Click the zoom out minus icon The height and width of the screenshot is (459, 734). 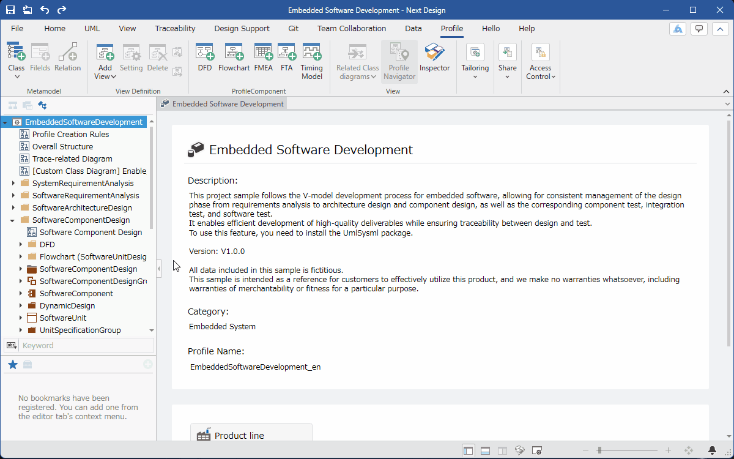(586, 450)
